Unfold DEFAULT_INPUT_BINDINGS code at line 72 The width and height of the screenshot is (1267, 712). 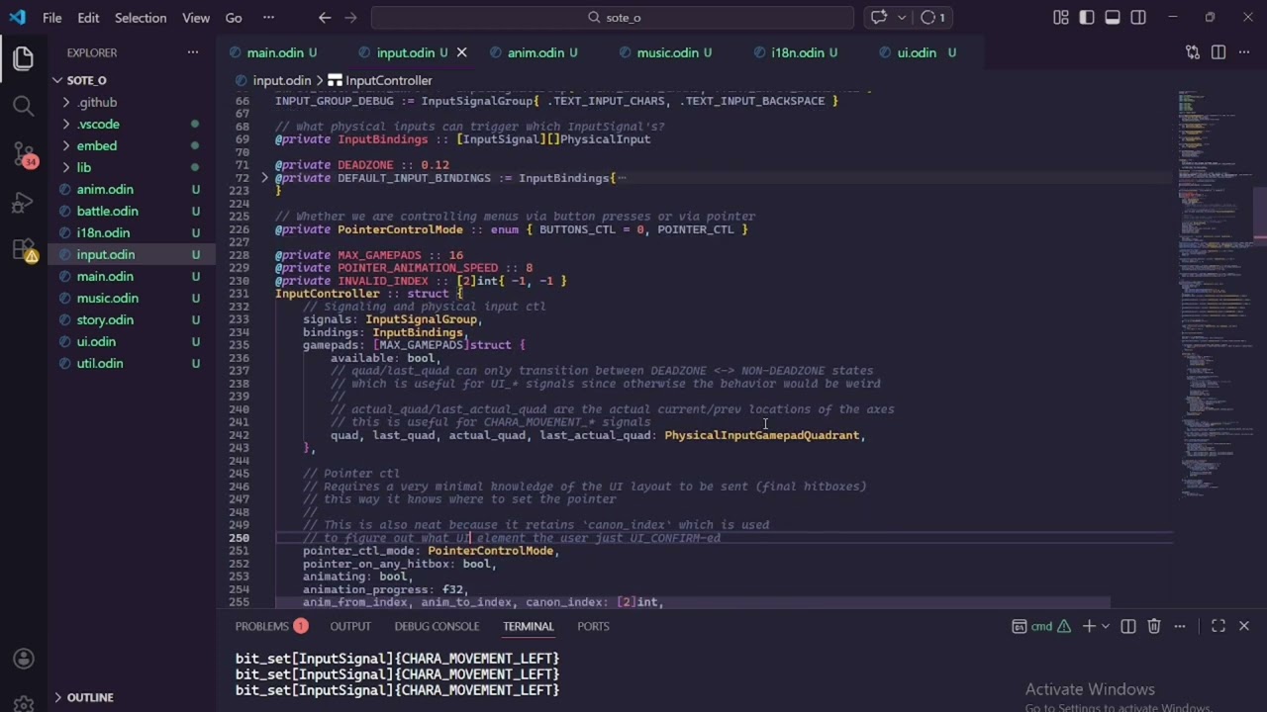coord(264,178)
